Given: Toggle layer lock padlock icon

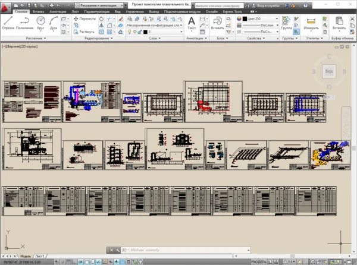Looking at the screenshot, I should (x=140, y=32).
